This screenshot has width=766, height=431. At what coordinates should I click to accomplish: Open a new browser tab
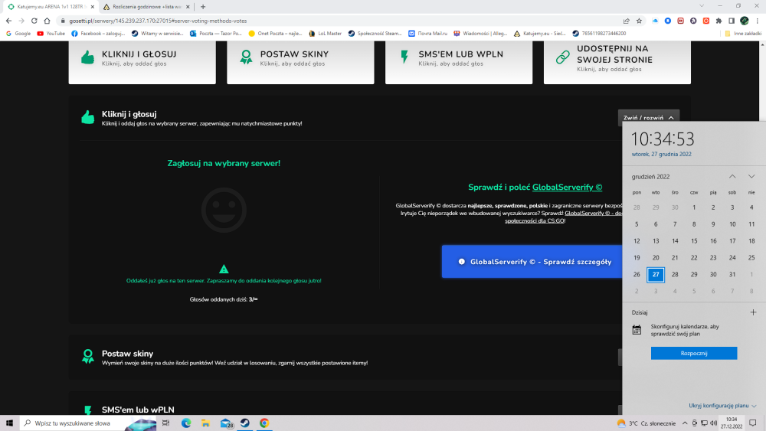[x=203, y=7]
